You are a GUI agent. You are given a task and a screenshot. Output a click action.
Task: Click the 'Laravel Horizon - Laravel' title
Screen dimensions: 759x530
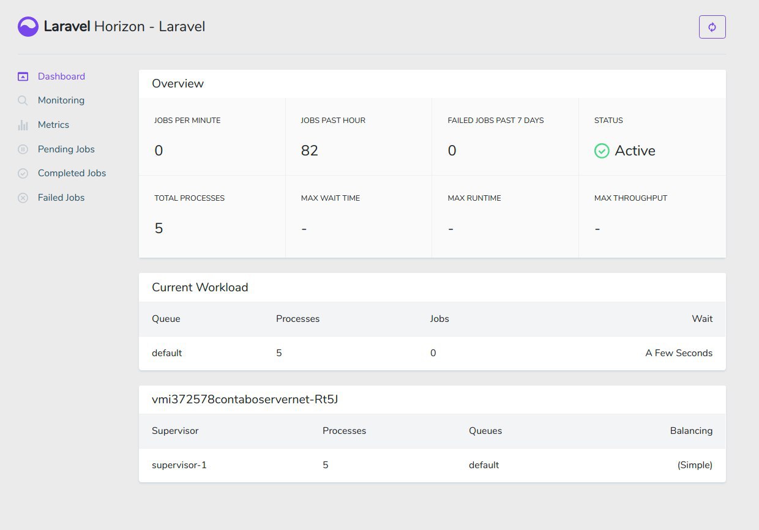[x=124, y=27]
